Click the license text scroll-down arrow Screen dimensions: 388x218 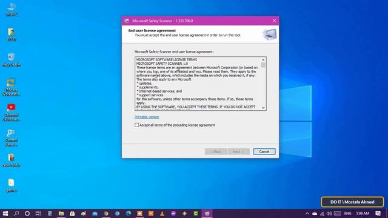pyautogui.click(x=263, y=108)
